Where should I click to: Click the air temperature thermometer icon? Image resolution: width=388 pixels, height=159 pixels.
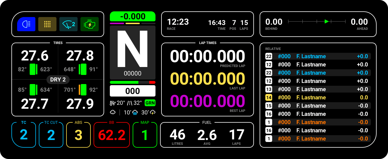pos(113,103)
